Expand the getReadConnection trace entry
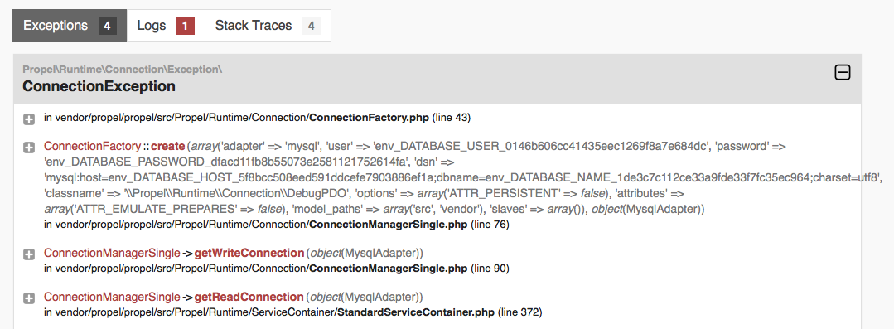Viewport: 894px width, 329px height. [28, 298]
